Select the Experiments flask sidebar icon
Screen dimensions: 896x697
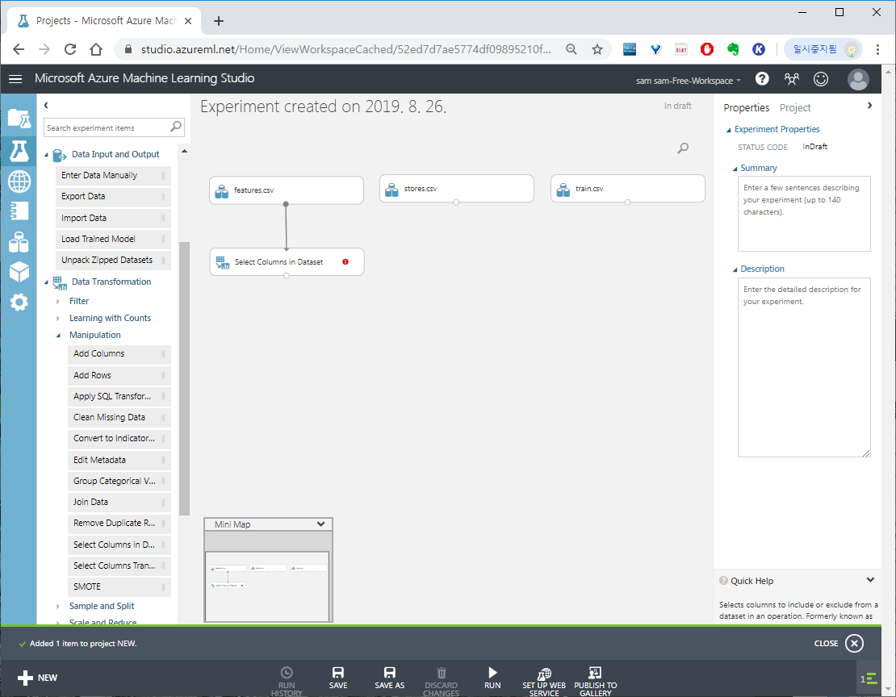coord(19,151)
